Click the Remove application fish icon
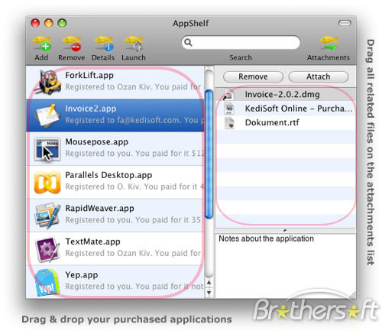Screen dimensions: 382x334 [72, 44]
